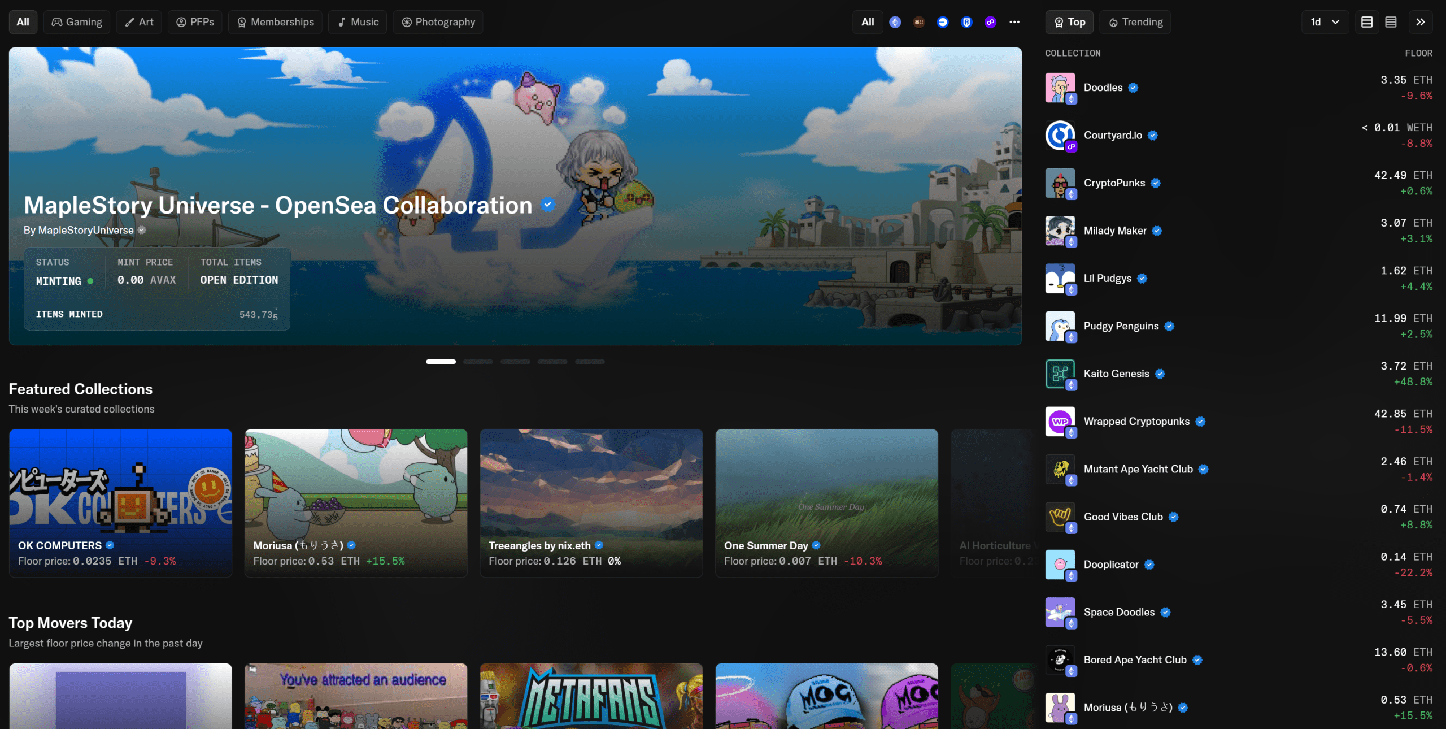The image size is (1446, 729).
Task: Toggle the All chains filter
Action: click(868, 22)
